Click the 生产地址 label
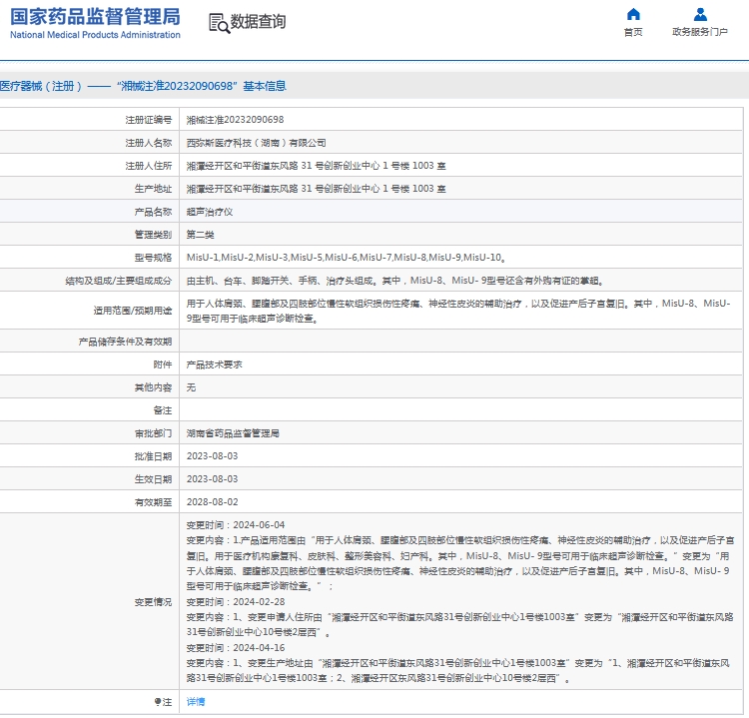The width and height of the screenshot is (749, 718). [153, 189]
